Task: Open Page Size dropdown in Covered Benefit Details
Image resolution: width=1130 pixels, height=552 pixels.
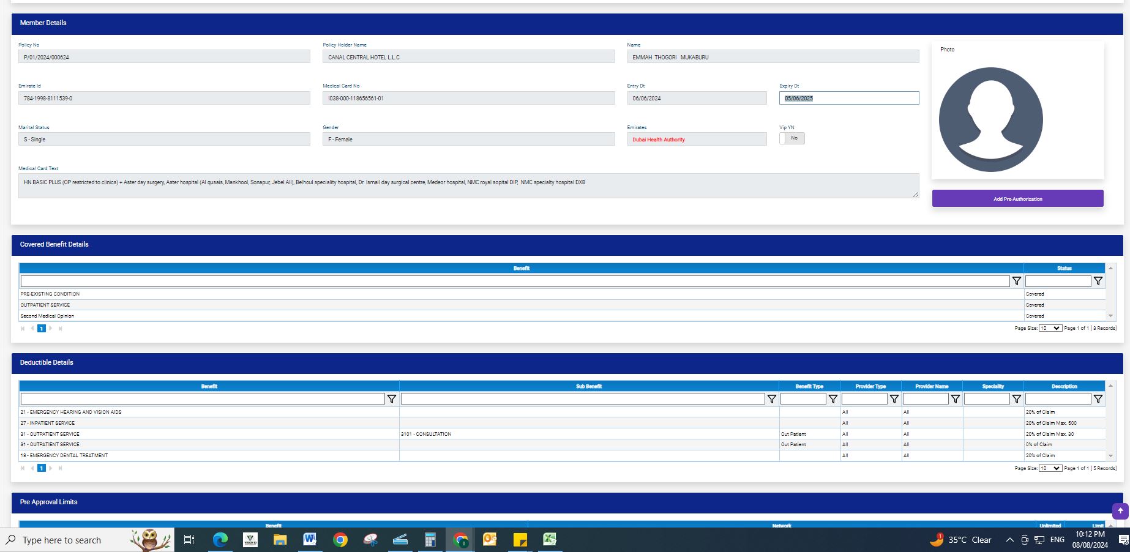Action: tap(1050, 328)
